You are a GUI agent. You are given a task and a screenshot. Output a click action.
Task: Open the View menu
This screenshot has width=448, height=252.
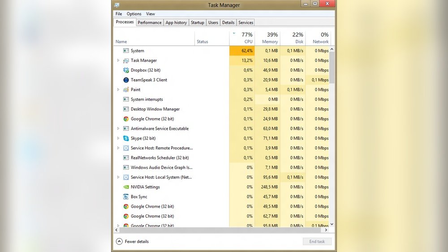tap(150, 14)
